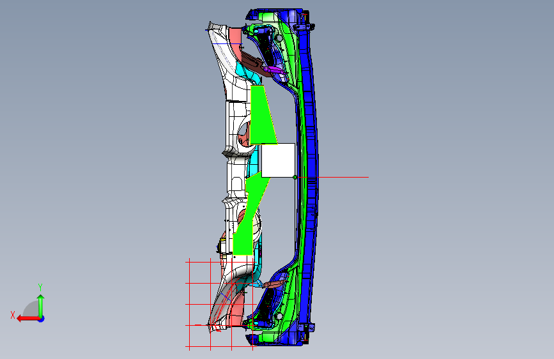Select the red sketch grid at model bottom

(220, 304)
